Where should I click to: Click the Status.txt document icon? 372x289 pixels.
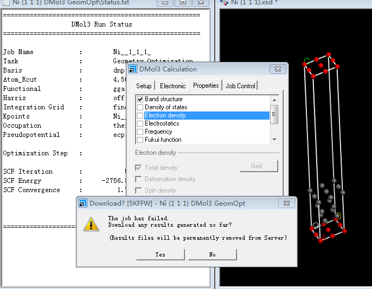[6, 2]
